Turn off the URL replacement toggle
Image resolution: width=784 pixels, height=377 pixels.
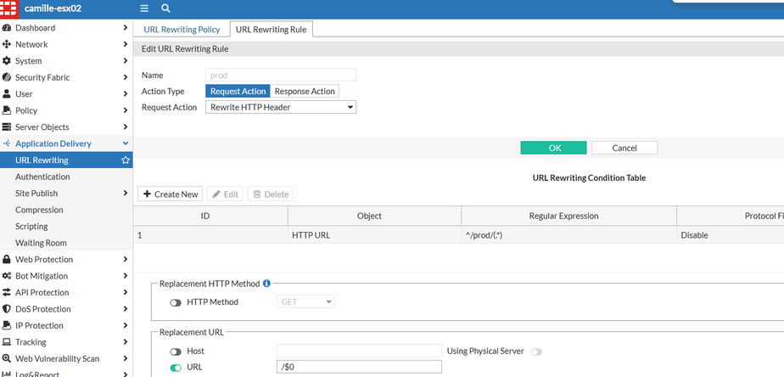tap(176, 367)
